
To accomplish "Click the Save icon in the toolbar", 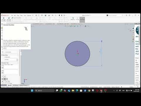I will pyautogui.click(x=46, y=15).
